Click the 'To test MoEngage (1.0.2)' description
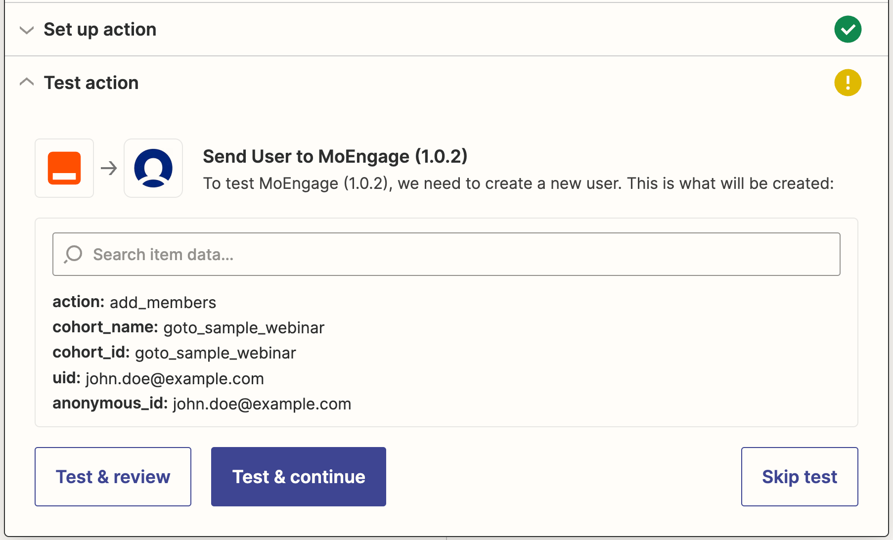The image size is (893, 540). coord(519,183)
